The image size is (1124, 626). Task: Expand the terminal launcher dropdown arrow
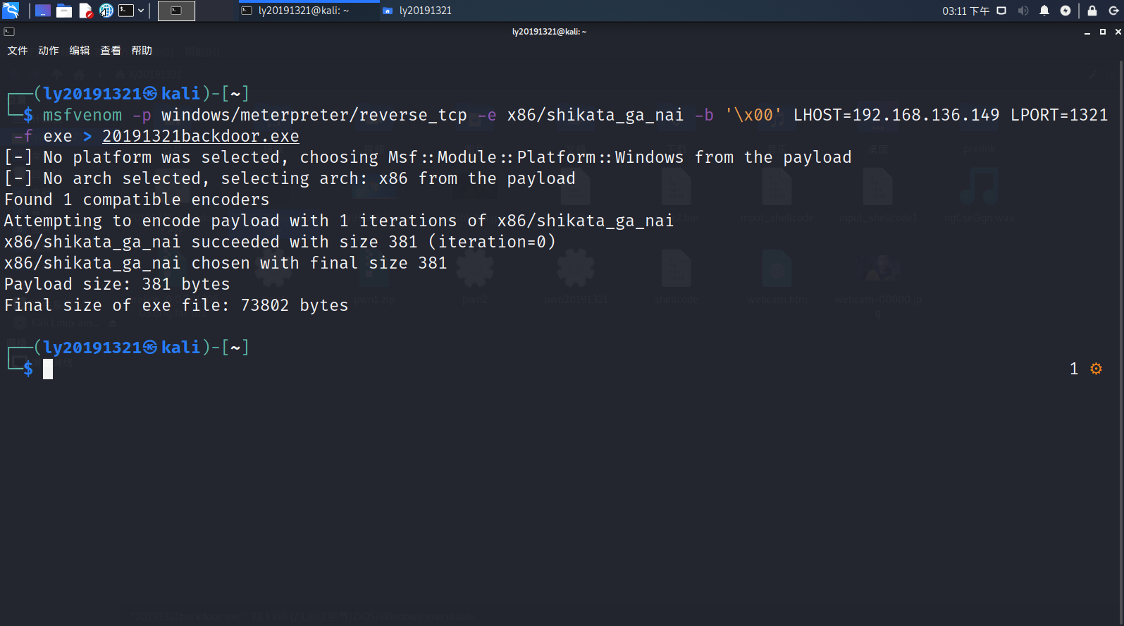click(x=141, y=11)
